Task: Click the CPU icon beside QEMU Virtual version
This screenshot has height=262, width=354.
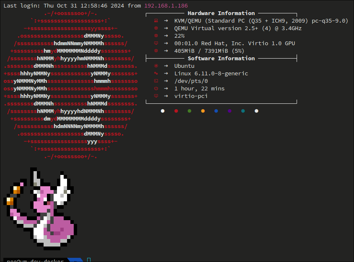Action: [156, 28]
